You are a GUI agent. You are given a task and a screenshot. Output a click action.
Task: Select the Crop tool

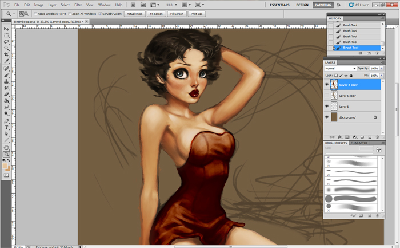[x=6, y=54]
